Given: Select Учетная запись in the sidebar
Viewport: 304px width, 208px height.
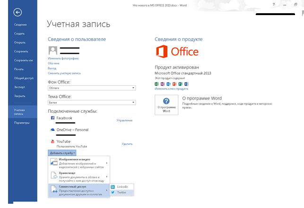Looking at the screenshot, I should click(23, 112).
